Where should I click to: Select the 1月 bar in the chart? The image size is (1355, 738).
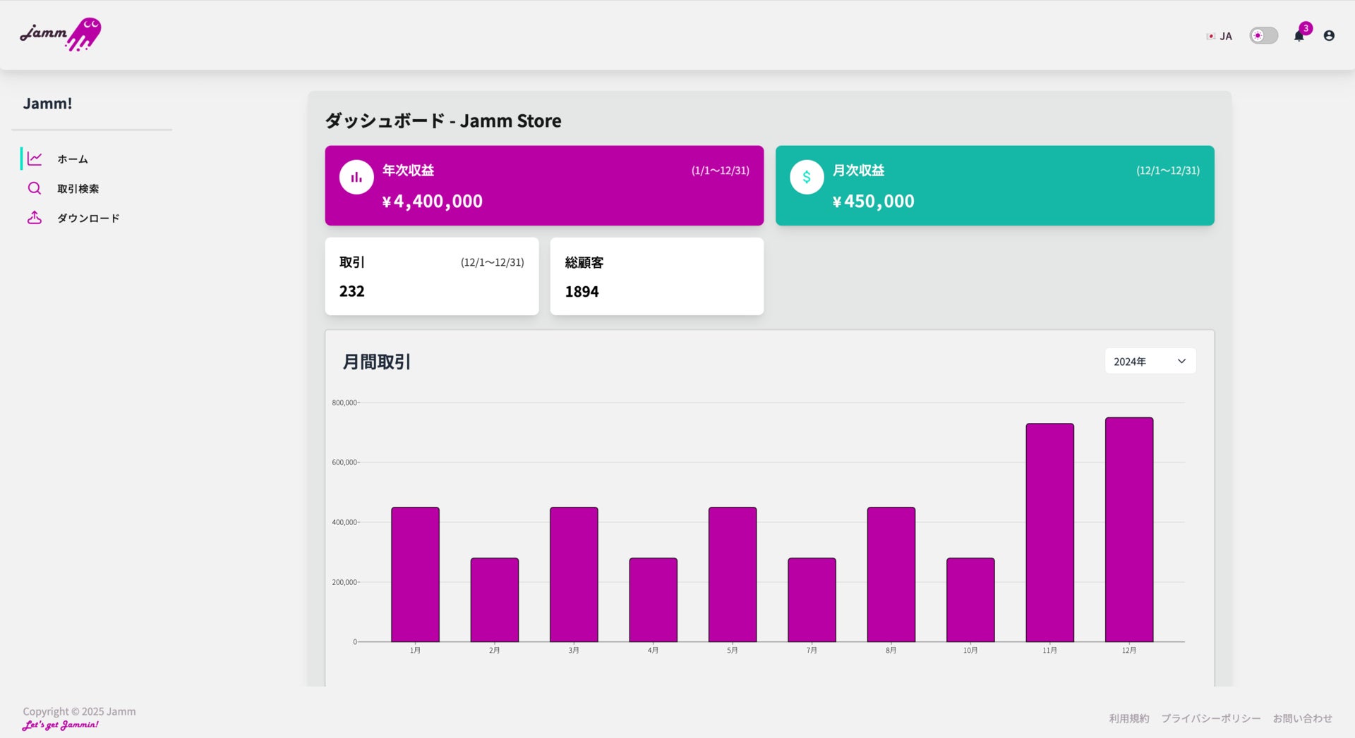[x=415, y=574]
